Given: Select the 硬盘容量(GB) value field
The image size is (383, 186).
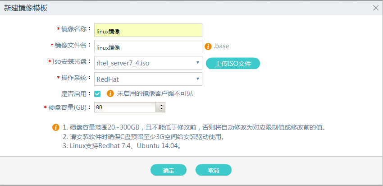Looking at the screenshot, I should coord(125,107).
